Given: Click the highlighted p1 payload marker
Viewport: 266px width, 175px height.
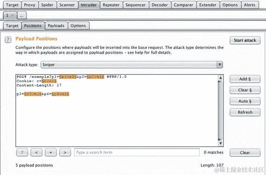Looking at the screenshot, I should (68, 77).
